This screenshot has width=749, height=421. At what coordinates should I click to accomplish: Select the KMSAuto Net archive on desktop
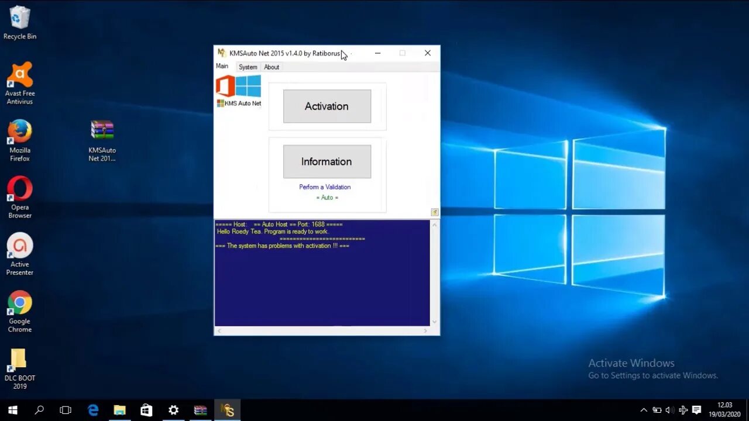pos(102,140)
